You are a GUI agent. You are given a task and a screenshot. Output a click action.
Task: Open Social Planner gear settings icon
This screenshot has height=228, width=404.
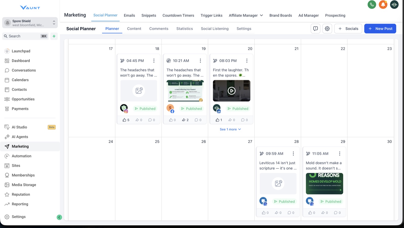pyautogui.click(x=327, y=29)
